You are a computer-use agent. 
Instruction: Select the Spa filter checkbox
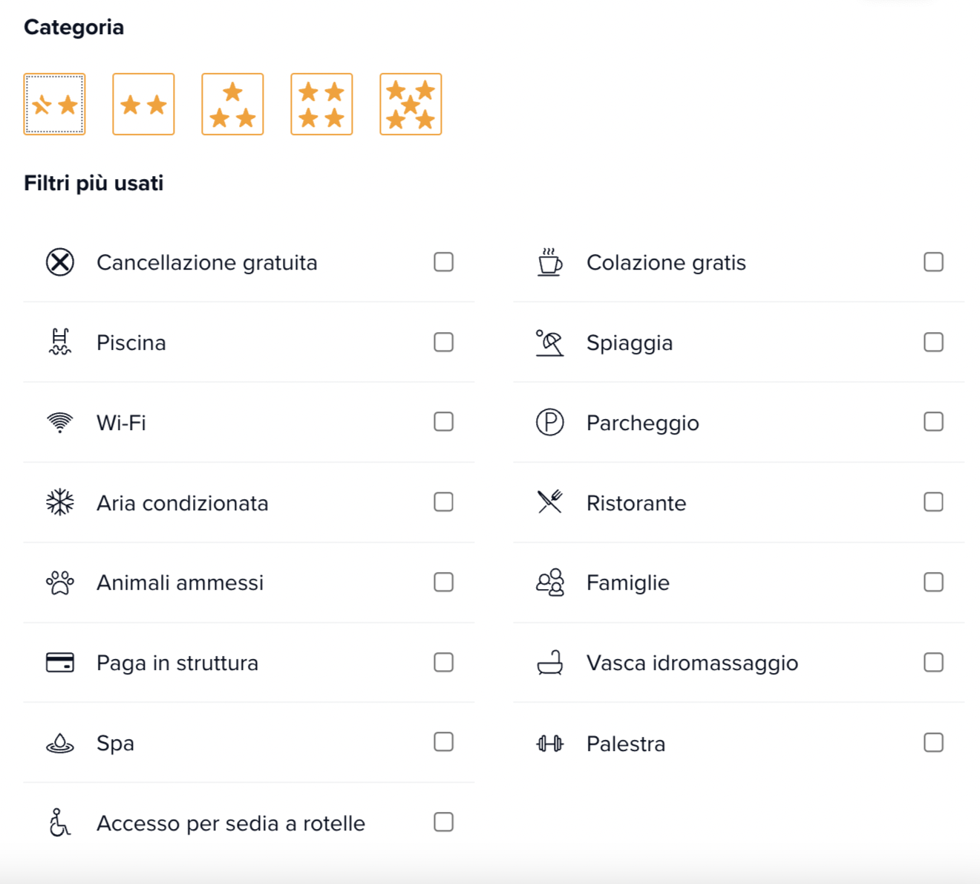point(443,742)
